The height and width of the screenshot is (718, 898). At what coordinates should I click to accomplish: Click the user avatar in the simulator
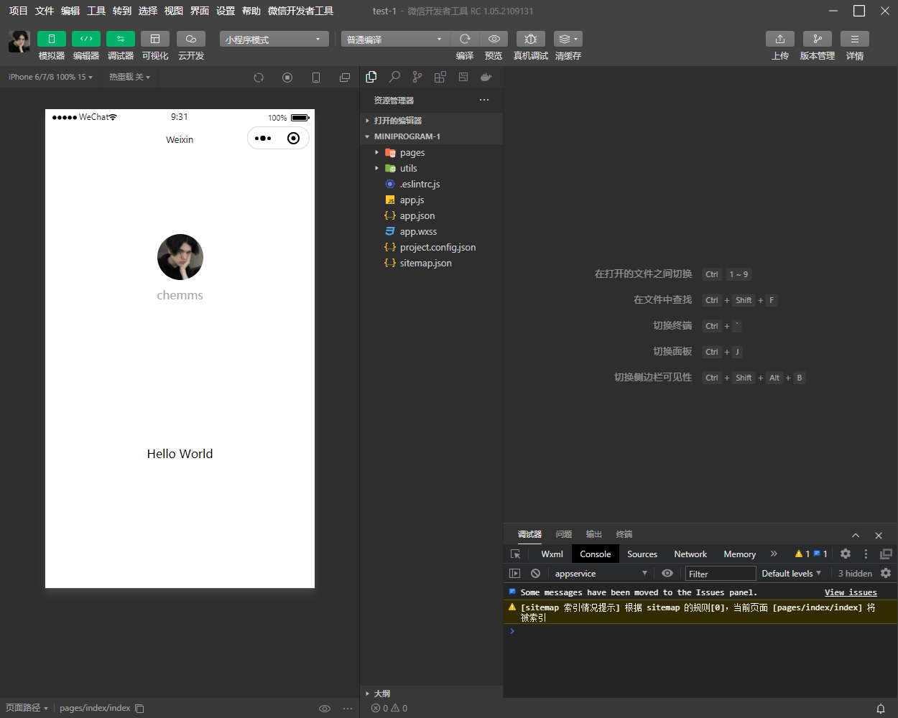(180, 257)
